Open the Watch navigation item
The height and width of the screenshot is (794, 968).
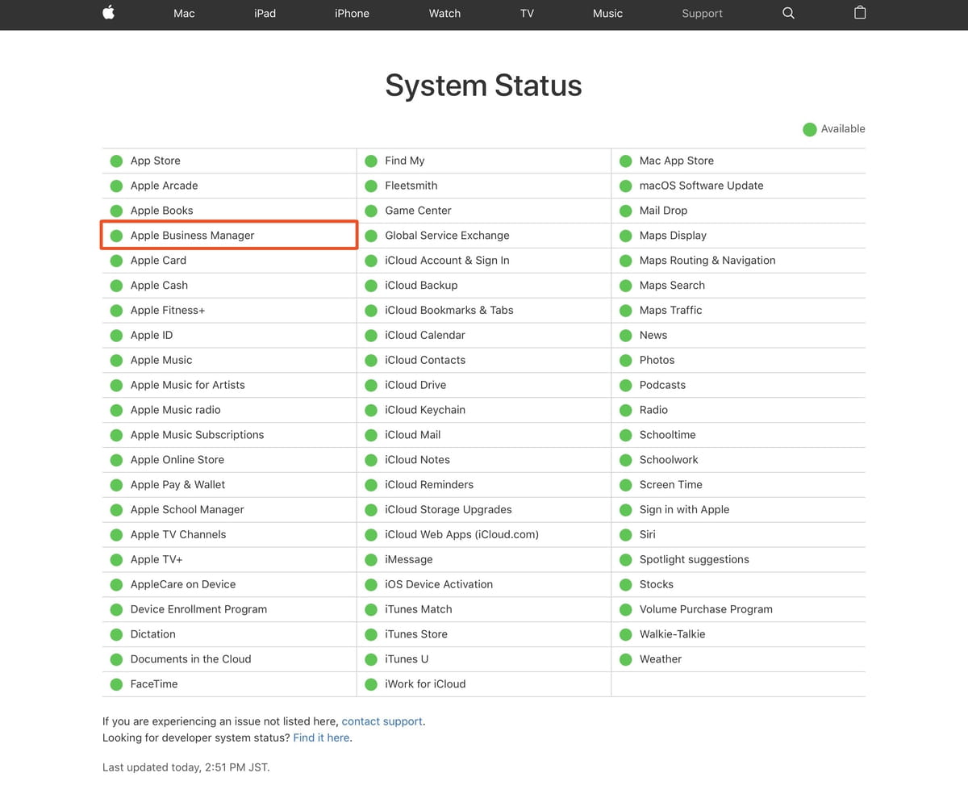(x=444, y=13)
